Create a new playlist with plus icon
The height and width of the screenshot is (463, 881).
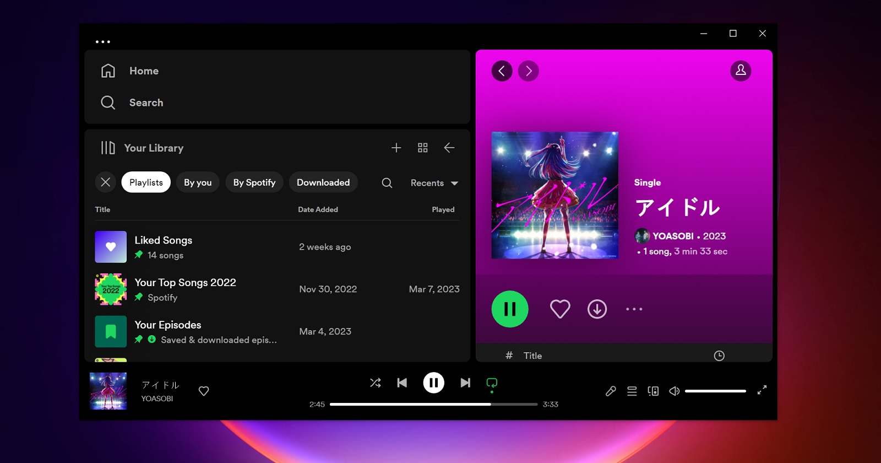tap(396, 148)
